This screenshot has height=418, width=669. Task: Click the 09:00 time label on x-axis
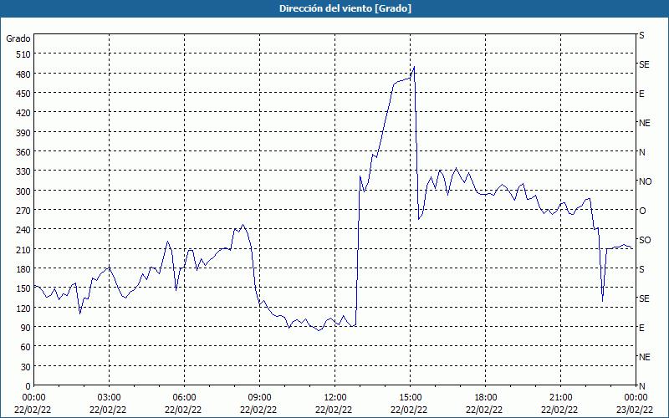tap(259, 398)
